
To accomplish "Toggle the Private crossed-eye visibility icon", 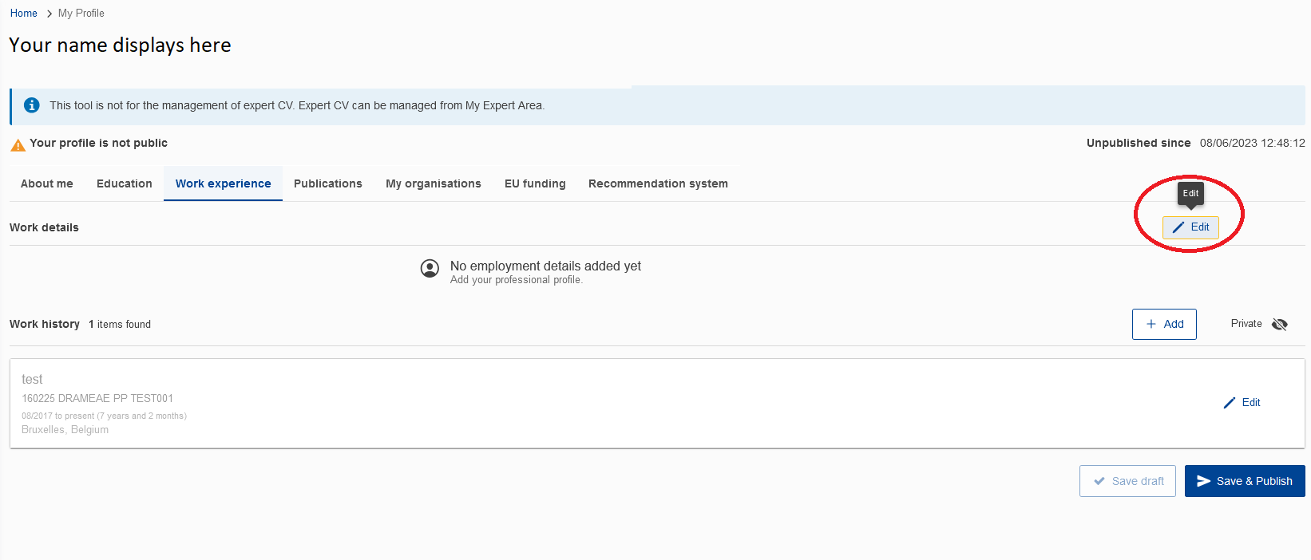I will pyautogui.click(x=1280, y=324).
